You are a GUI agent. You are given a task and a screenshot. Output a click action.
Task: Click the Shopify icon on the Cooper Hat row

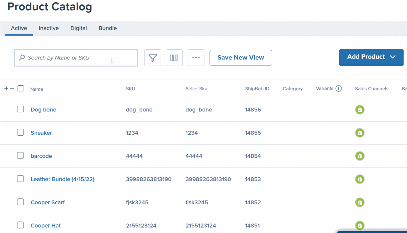pyautogui.click(x=360, y=225)
